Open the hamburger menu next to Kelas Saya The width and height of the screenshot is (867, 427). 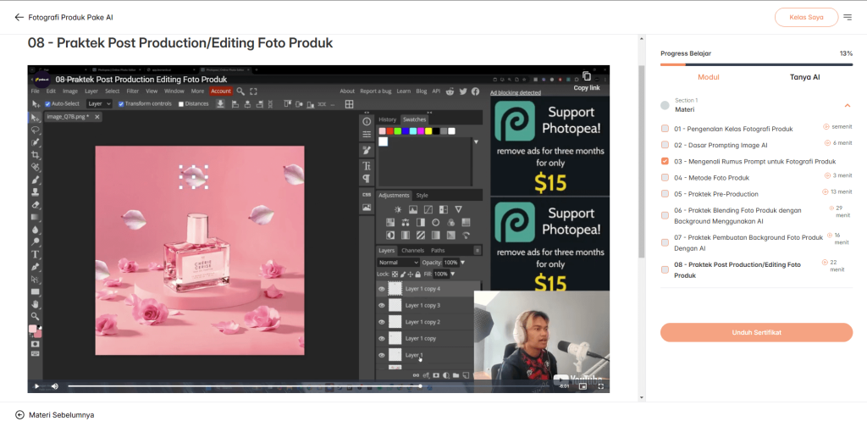pyautogui.click(x=848, y=18)
